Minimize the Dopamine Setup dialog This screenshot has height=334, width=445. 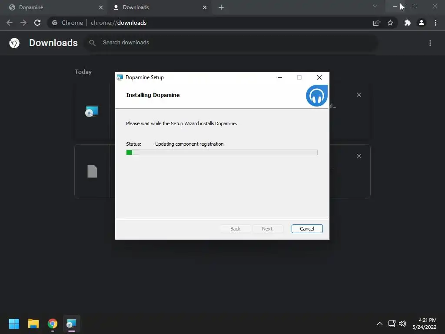coord(280,77)
